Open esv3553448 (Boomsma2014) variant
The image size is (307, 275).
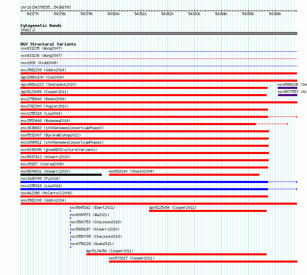tap(46, 121)
